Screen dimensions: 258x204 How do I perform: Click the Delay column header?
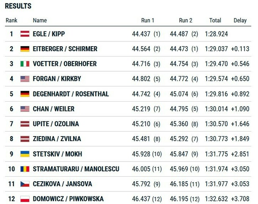(240, 20)
